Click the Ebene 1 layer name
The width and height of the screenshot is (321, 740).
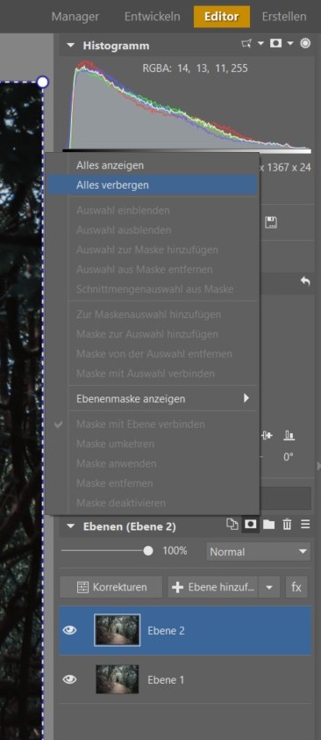pos(166,680)
